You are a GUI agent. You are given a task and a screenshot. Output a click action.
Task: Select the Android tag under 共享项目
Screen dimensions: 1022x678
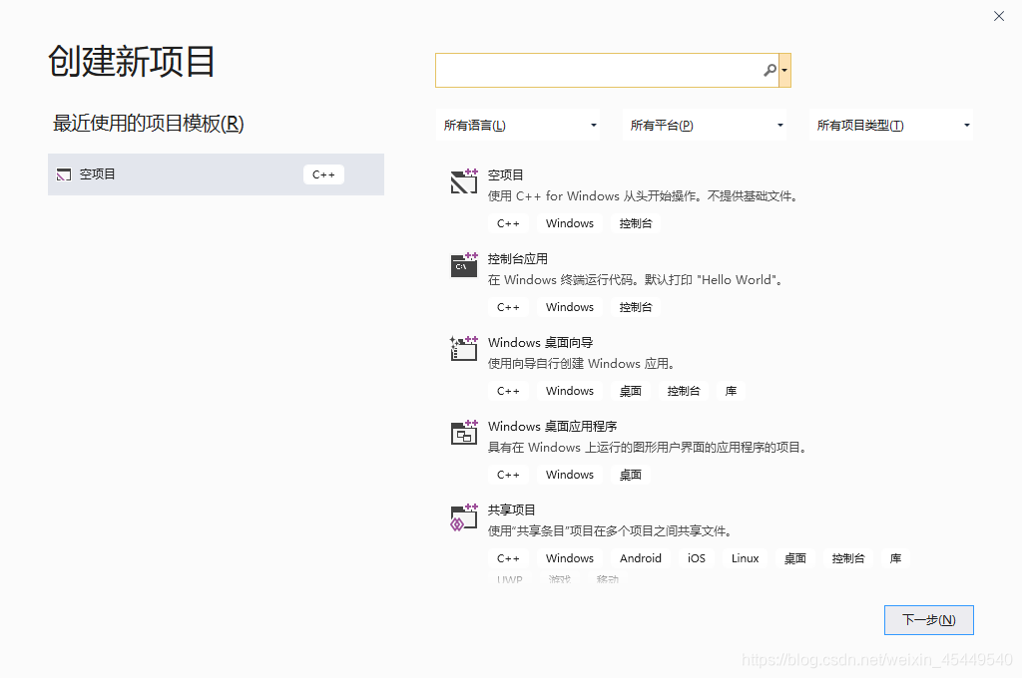(640, 558)
